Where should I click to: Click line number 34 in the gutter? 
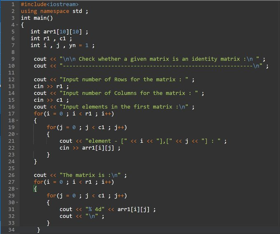coord(12,230)
